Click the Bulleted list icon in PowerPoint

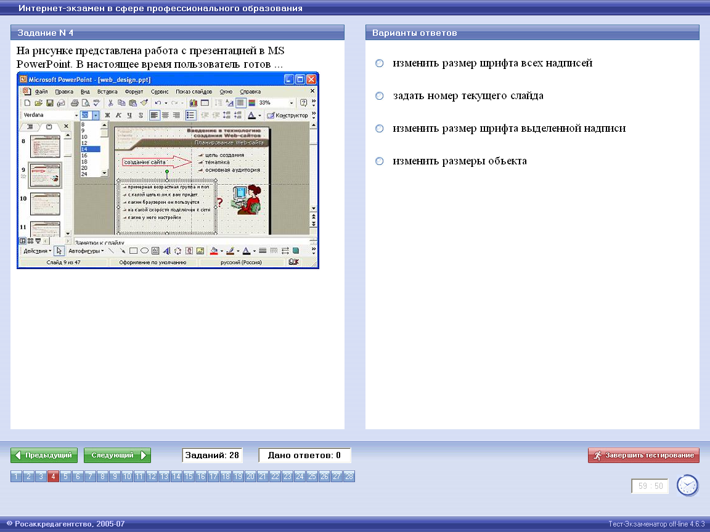(x=190, y=115)
